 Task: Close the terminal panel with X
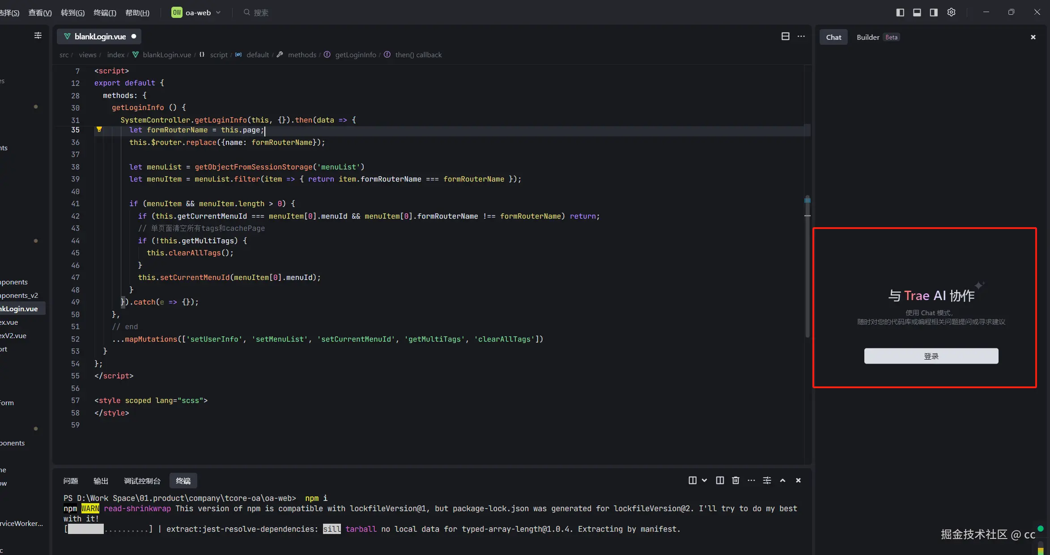tap(798, 480)
